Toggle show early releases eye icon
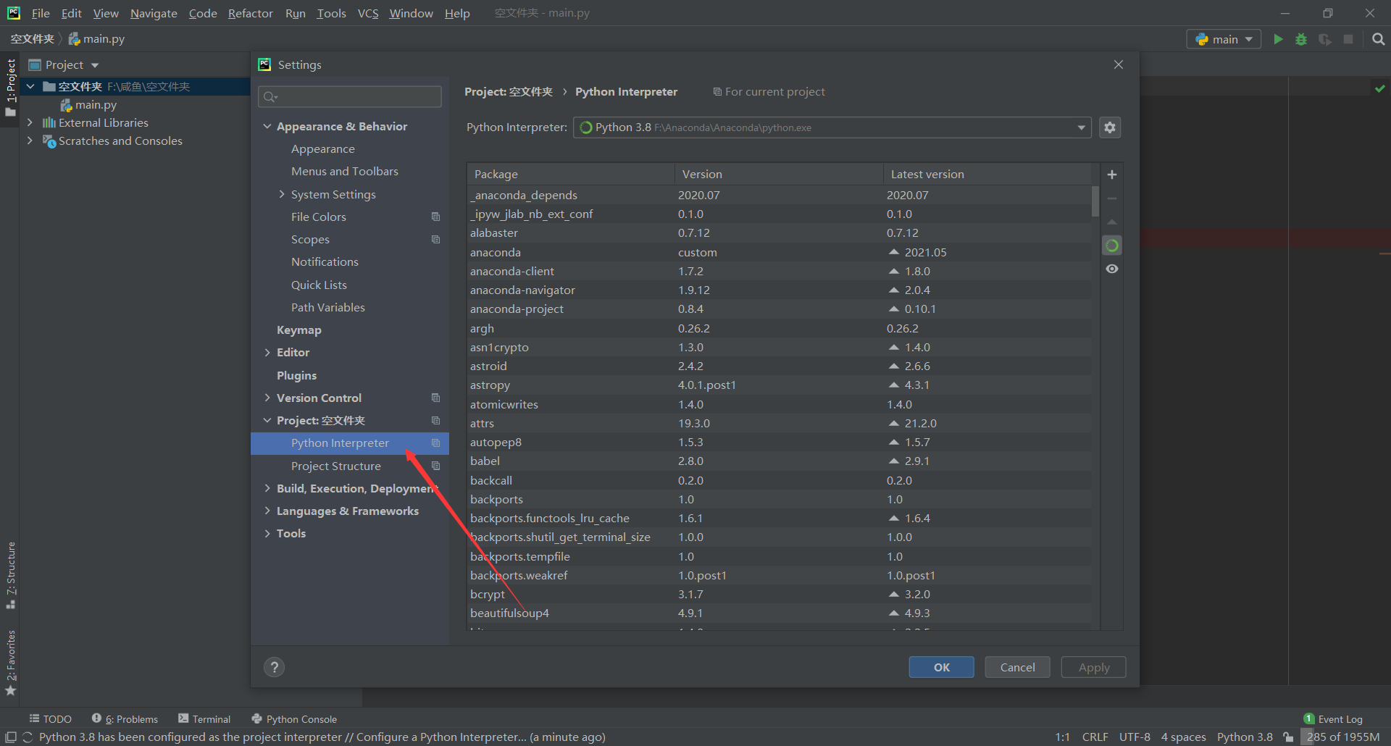The width and height of the screenshot is (1391, 746). tap(1112, 269)
